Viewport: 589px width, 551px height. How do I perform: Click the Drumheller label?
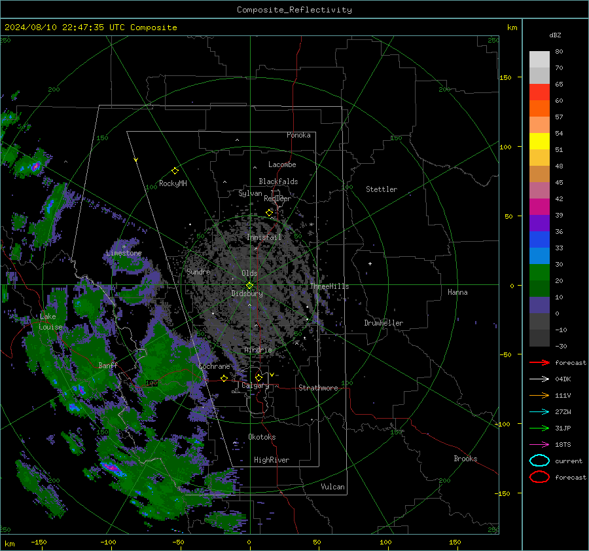click(x=384, y=323)
